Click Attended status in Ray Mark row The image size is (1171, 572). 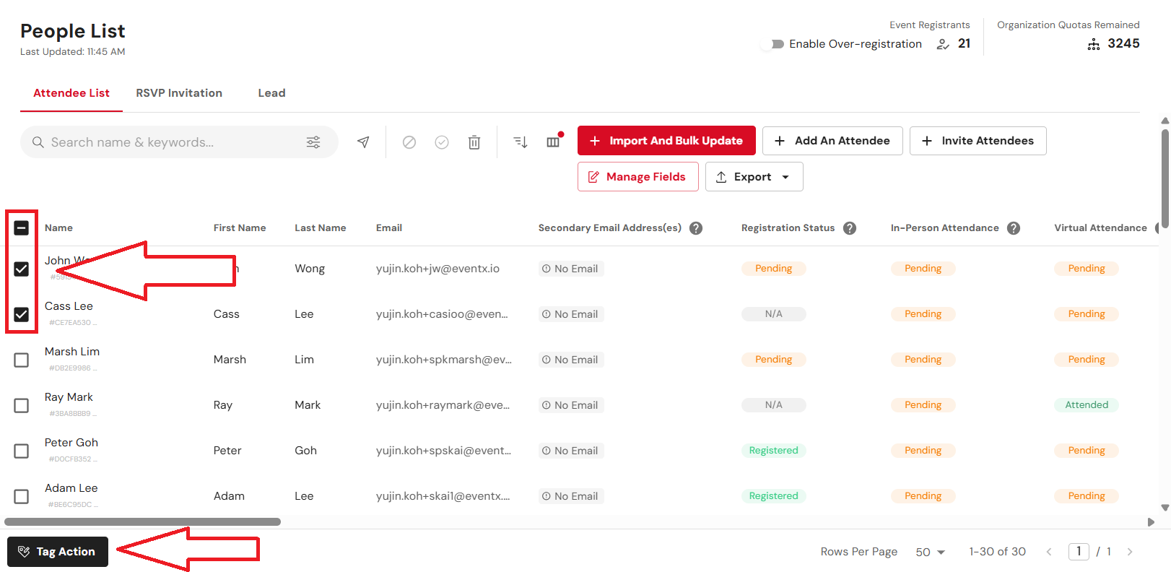(1087, 405)
